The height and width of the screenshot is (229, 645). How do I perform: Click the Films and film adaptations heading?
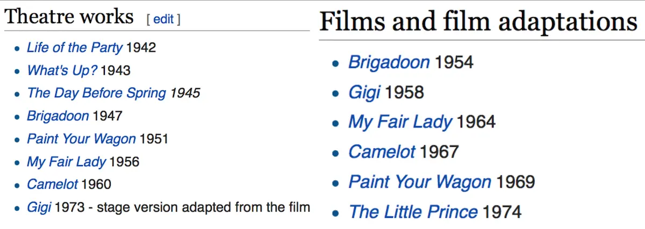click(x=478, y=22)
